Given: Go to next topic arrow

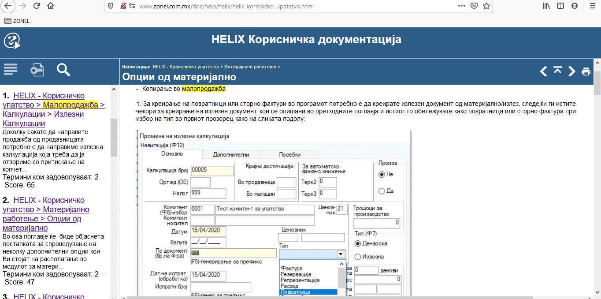Looking at the screenshot, I should [x=571, y=71].
